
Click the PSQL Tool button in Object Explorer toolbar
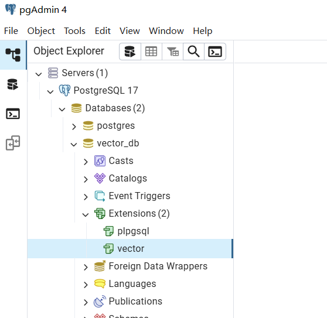215,52
